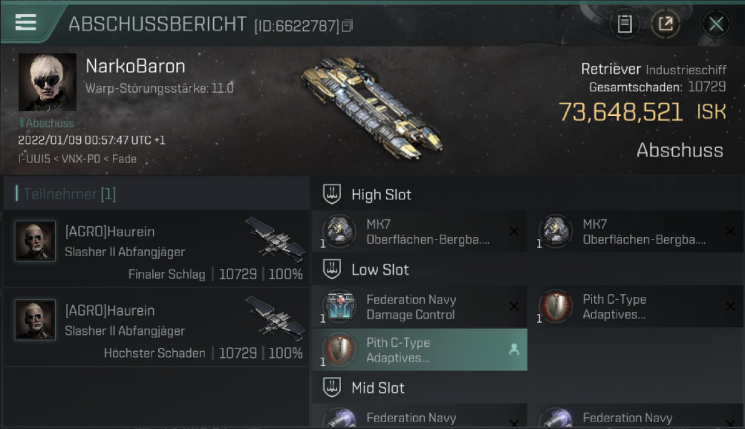The image size is (745, 429).
Task: Select the Teilnehmer [1] tab
Action: [x=69, y=194]
